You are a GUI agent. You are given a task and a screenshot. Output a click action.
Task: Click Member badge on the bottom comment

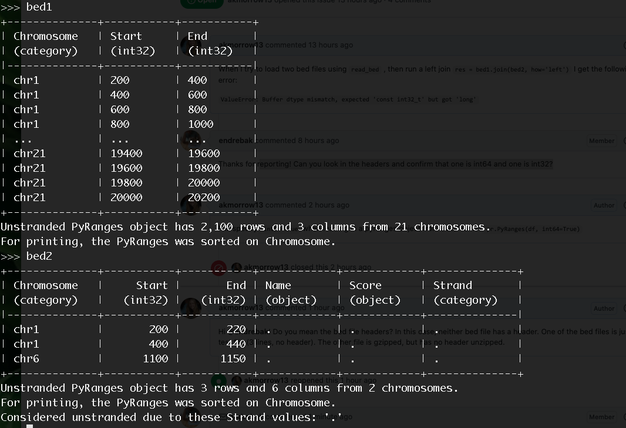point(602,417)
